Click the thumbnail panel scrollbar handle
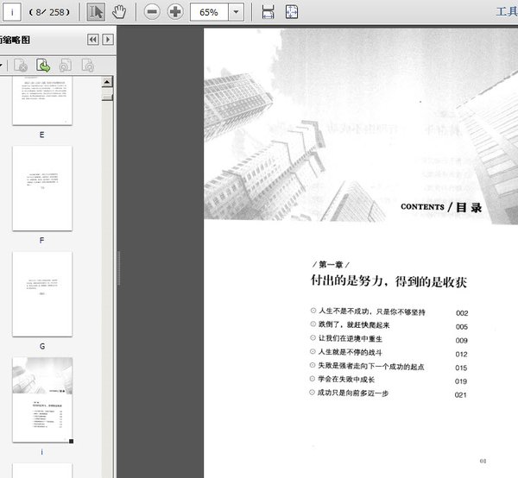Screen dimensions: 518x478 107,97
